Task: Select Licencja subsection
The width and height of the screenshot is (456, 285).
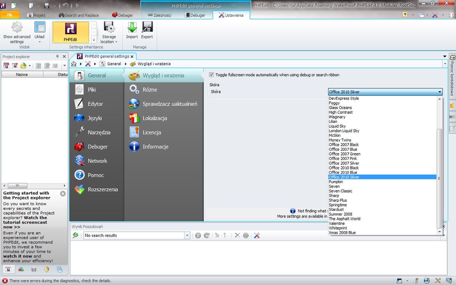Action: pos(164,132)
